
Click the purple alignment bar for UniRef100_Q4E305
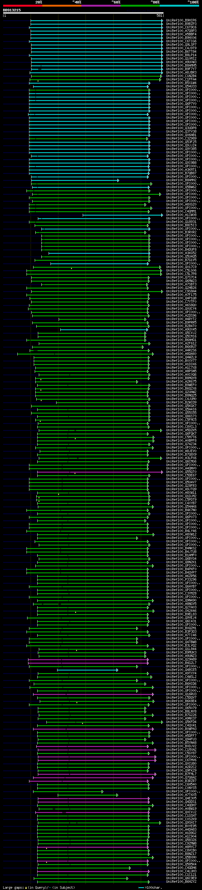93,798
